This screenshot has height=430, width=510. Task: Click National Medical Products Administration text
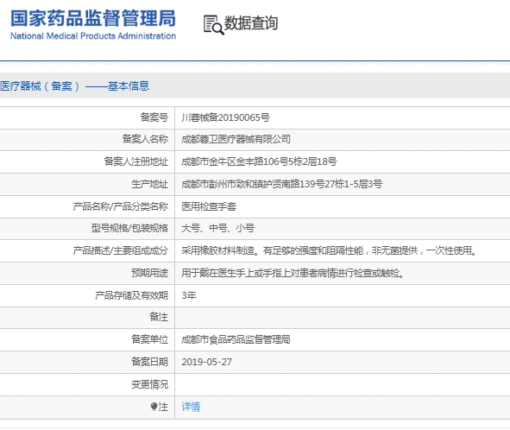click(x=93, y=35)
